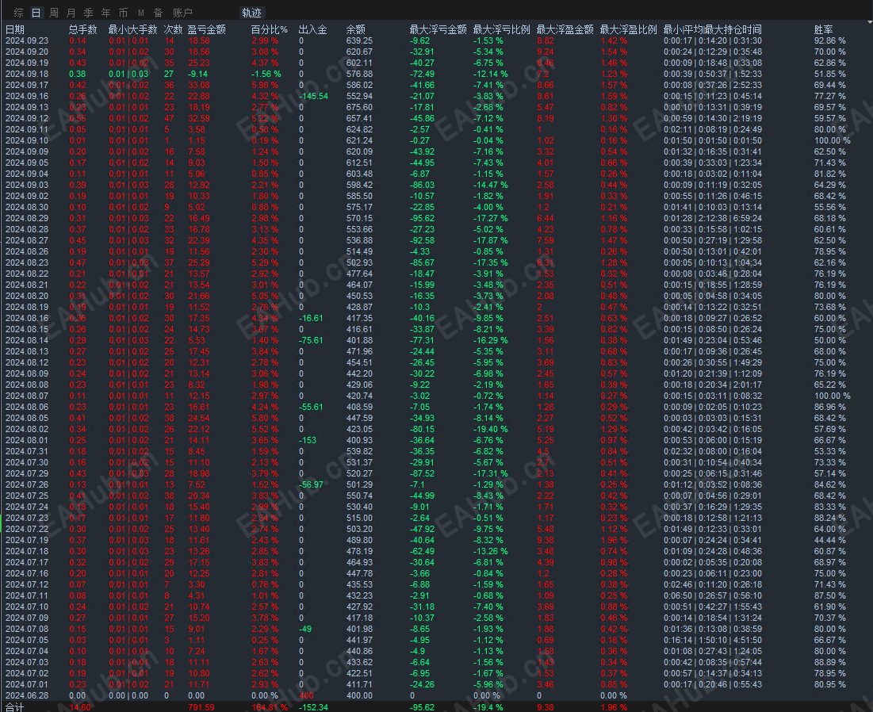Sort by the 胜率 column header
This screenshot has height=712, width=873.
click(824, 29)
